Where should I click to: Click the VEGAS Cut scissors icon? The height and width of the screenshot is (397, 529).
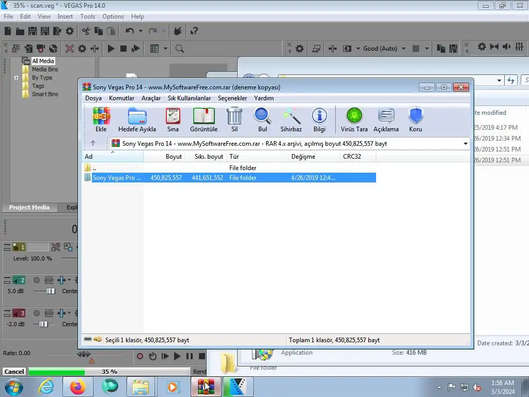[86, 32]
